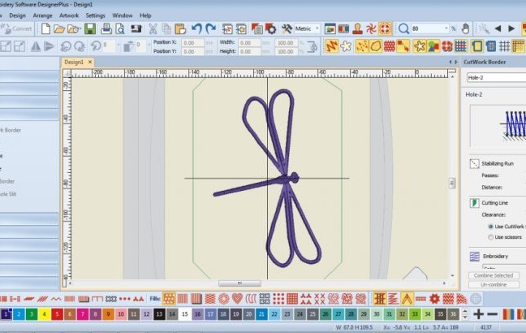Open Print Preview icon
Image resolution: width=526 pixels, height=333 pixels.
[x=120, y=29]
